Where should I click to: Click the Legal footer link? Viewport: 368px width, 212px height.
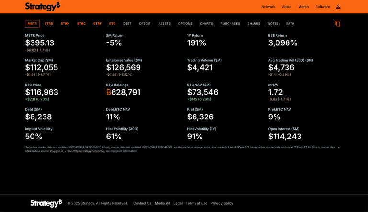pyautogui.click(x=178, y=203)
